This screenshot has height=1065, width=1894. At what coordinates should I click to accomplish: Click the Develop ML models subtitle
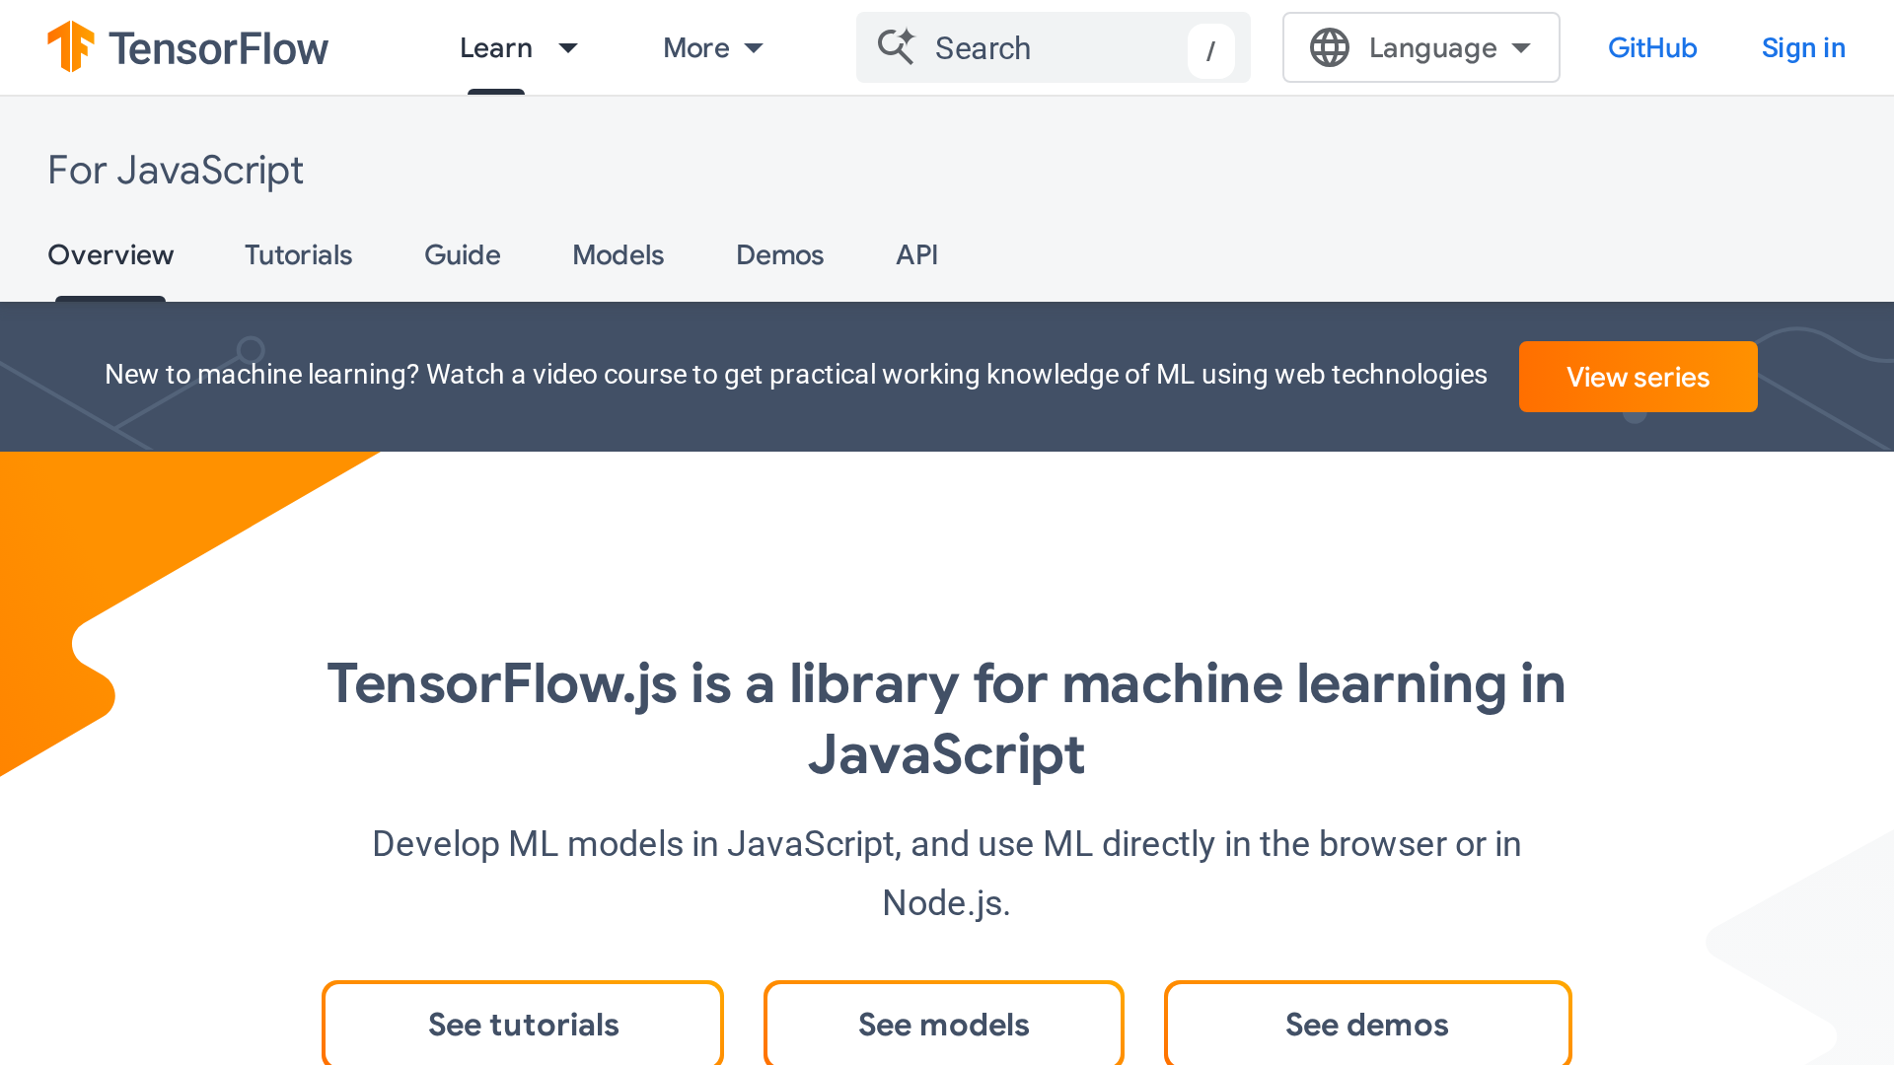(x=946, y=874)
